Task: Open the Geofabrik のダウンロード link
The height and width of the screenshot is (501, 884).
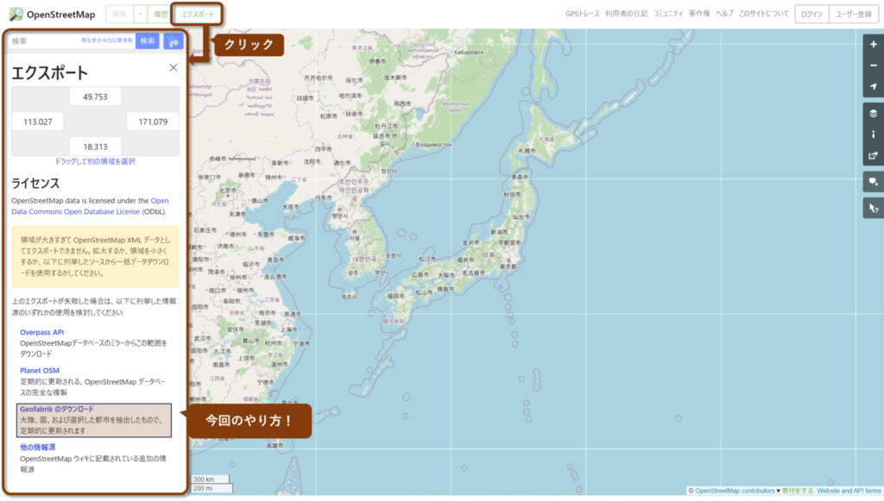Action: pos(56,409)
